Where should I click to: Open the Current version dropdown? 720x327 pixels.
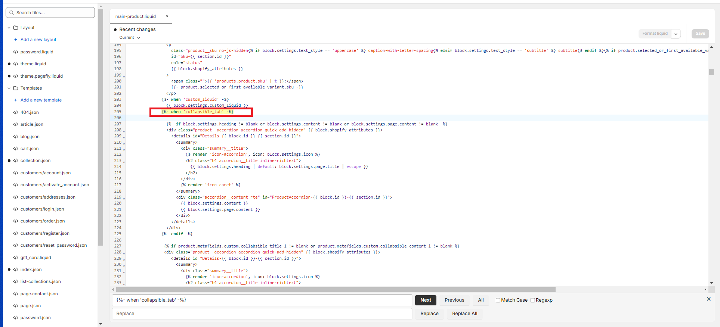click(130, 38)
